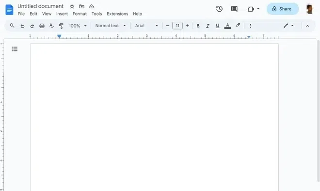Toggle italic formatting
This screenshot has width=320, height=191.
click(x=208, y=26)
